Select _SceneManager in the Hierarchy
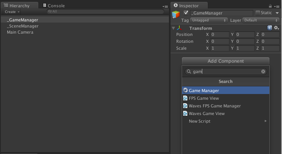This screenshot has width=282, height=154. point(85,26)
